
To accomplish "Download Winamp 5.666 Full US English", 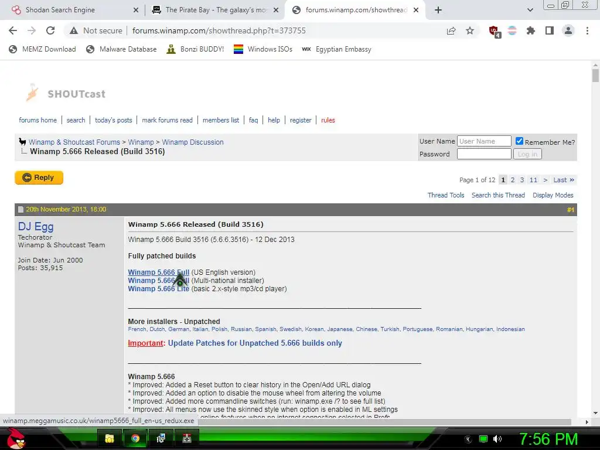I will point(158,272).
